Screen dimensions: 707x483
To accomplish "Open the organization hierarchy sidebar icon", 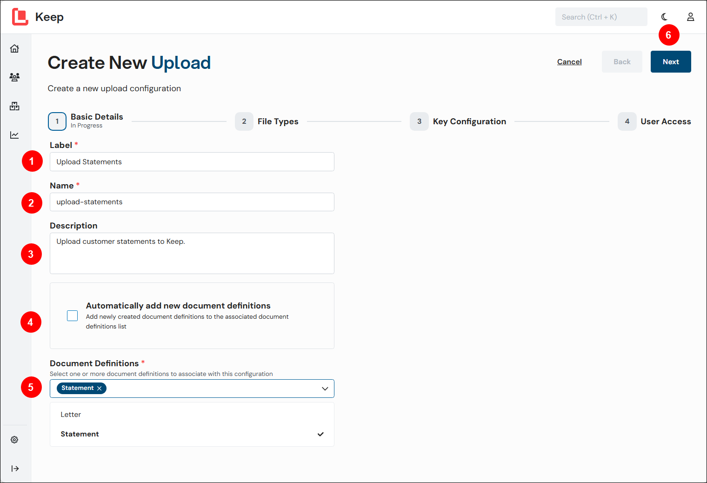I will (x=15, y=106).
